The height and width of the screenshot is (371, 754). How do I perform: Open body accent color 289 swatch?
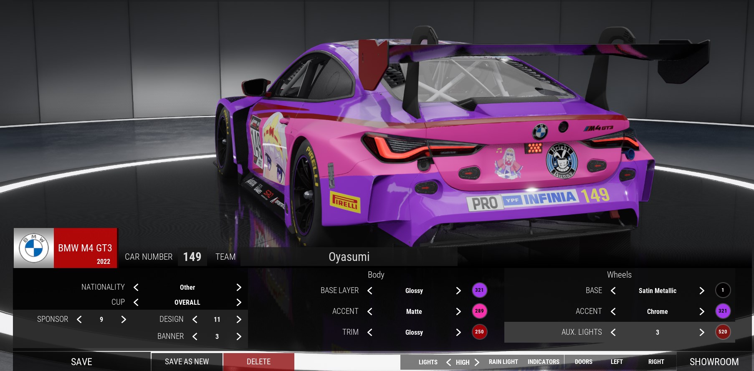479,311
